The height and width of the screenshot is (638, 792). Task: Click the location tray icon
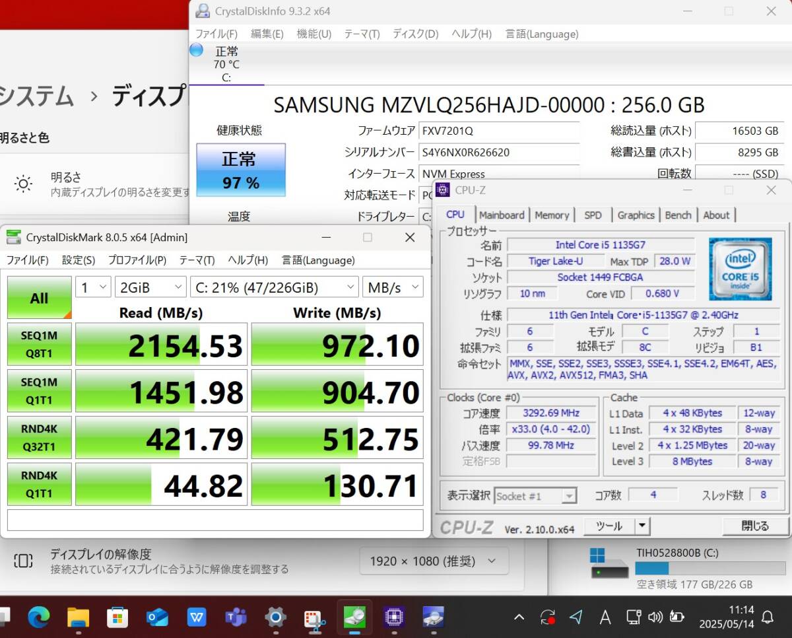[576, 617]
